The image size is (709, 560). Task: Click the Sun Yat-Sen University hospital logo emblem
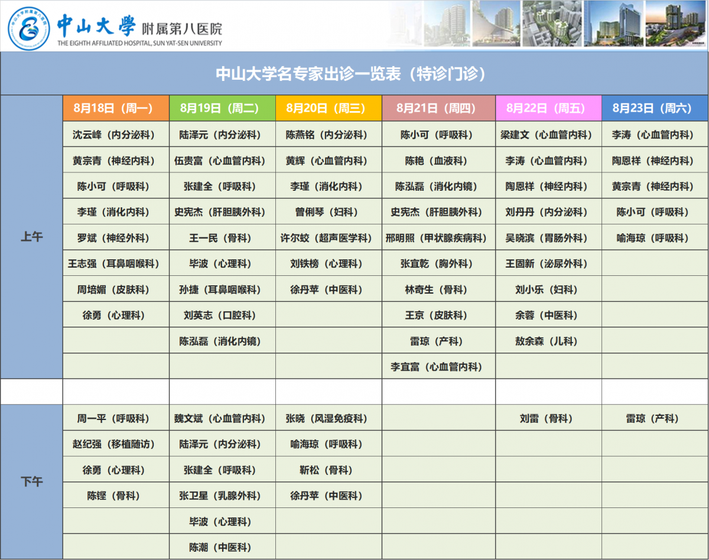(x=28, y=28)
